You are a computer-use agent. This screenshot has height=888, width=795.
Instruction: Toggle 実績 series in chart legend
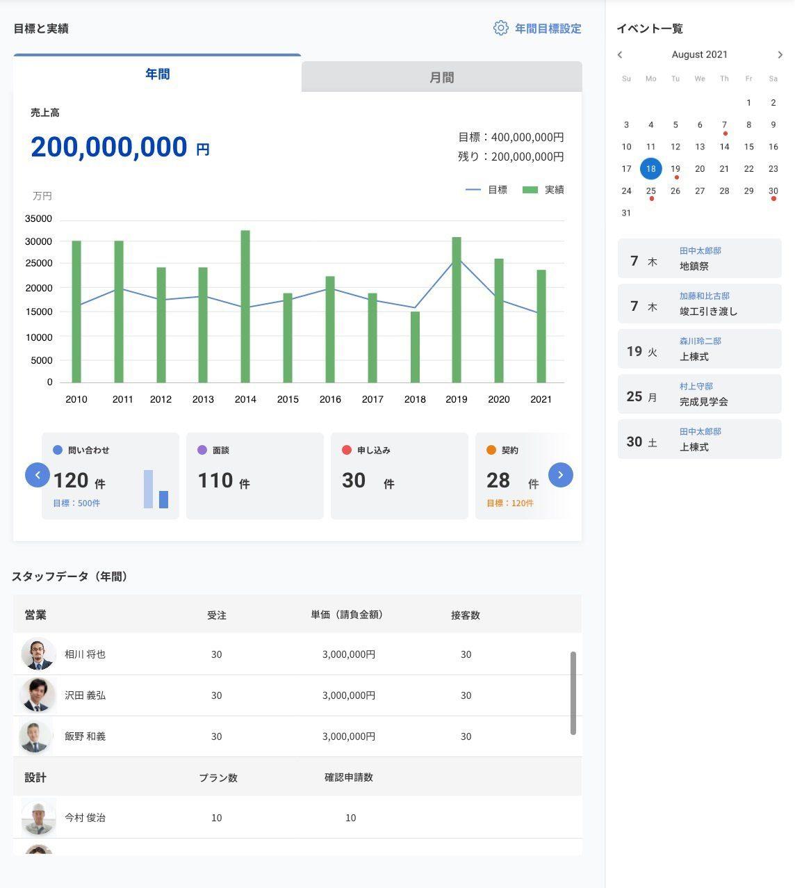tap(543, 190)
